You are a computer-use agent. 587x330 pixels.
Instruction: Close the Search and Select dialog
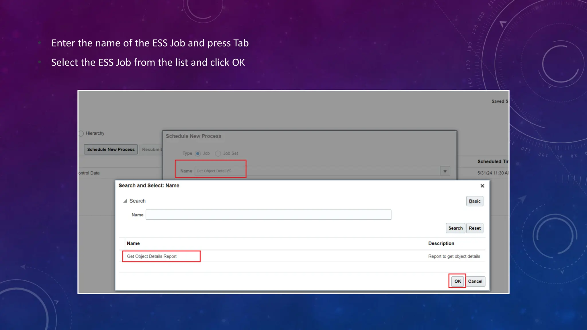click(x=482, y=186)
